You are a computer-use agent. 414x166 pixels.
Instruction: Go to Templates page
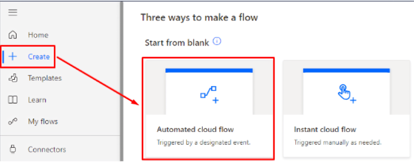(x=45, y=78)
